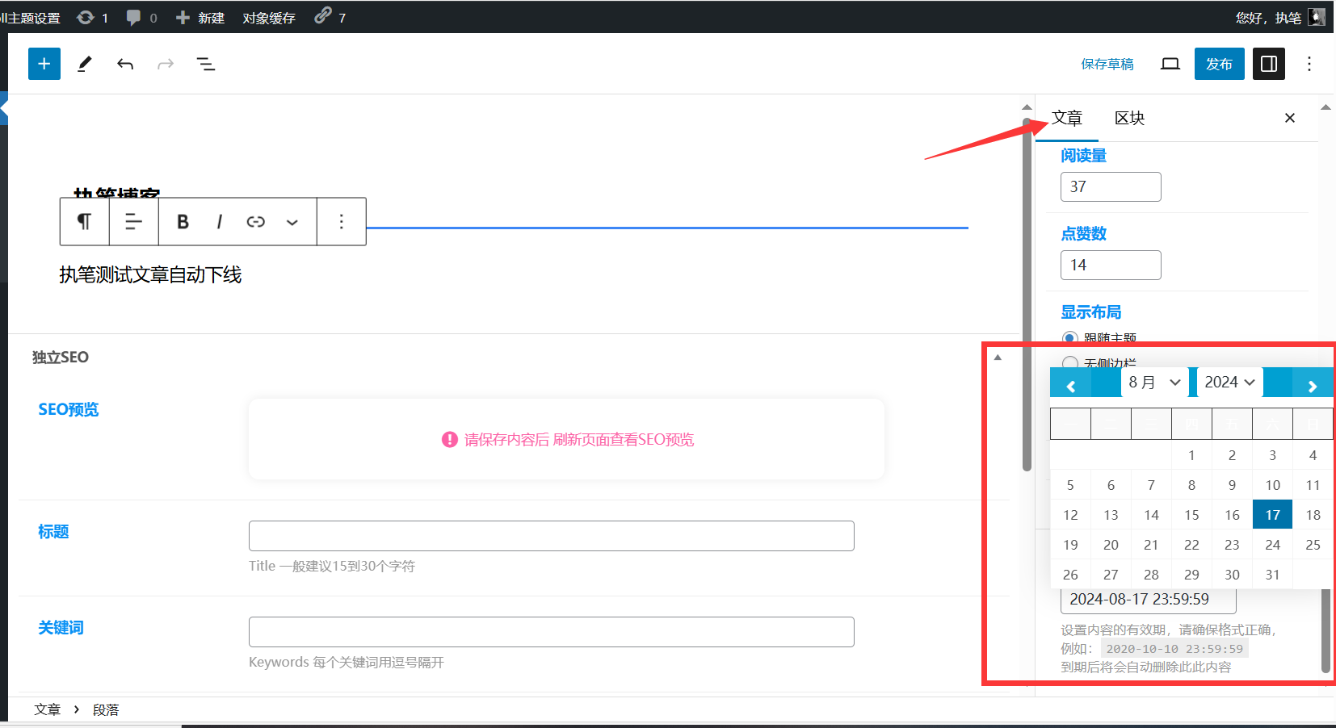This screenshot has height=728, width=1336.
Task: Select the 无侧边栏 layout radio button
Action: click(x=1070, y=363)
